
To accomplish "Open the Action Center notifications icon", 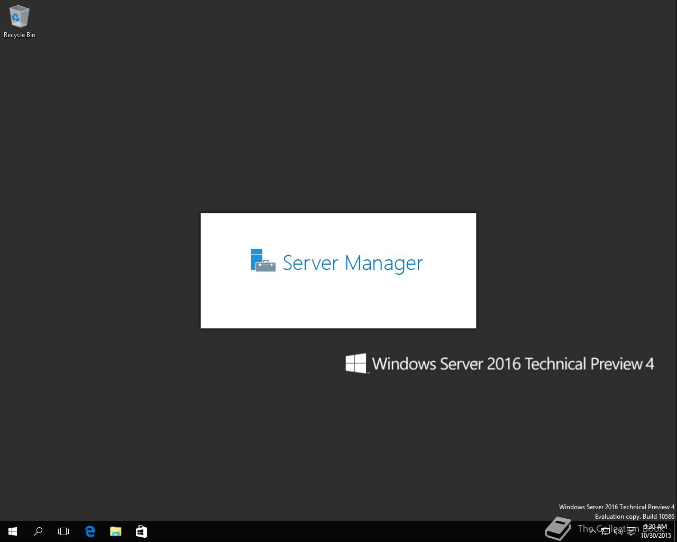I will click(x=631, y=531).
